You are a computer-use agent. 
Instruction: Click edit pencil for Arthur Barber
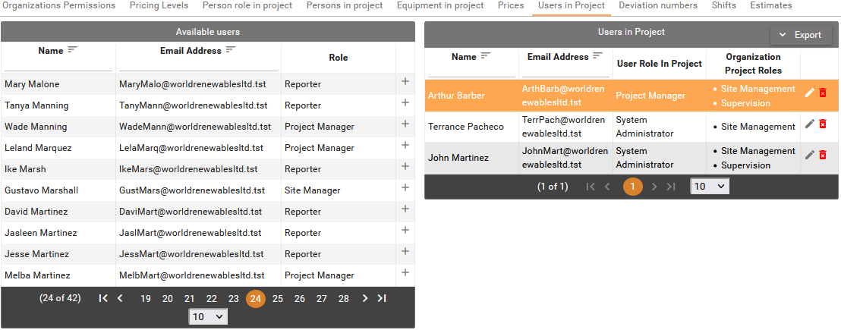point(810,93)
